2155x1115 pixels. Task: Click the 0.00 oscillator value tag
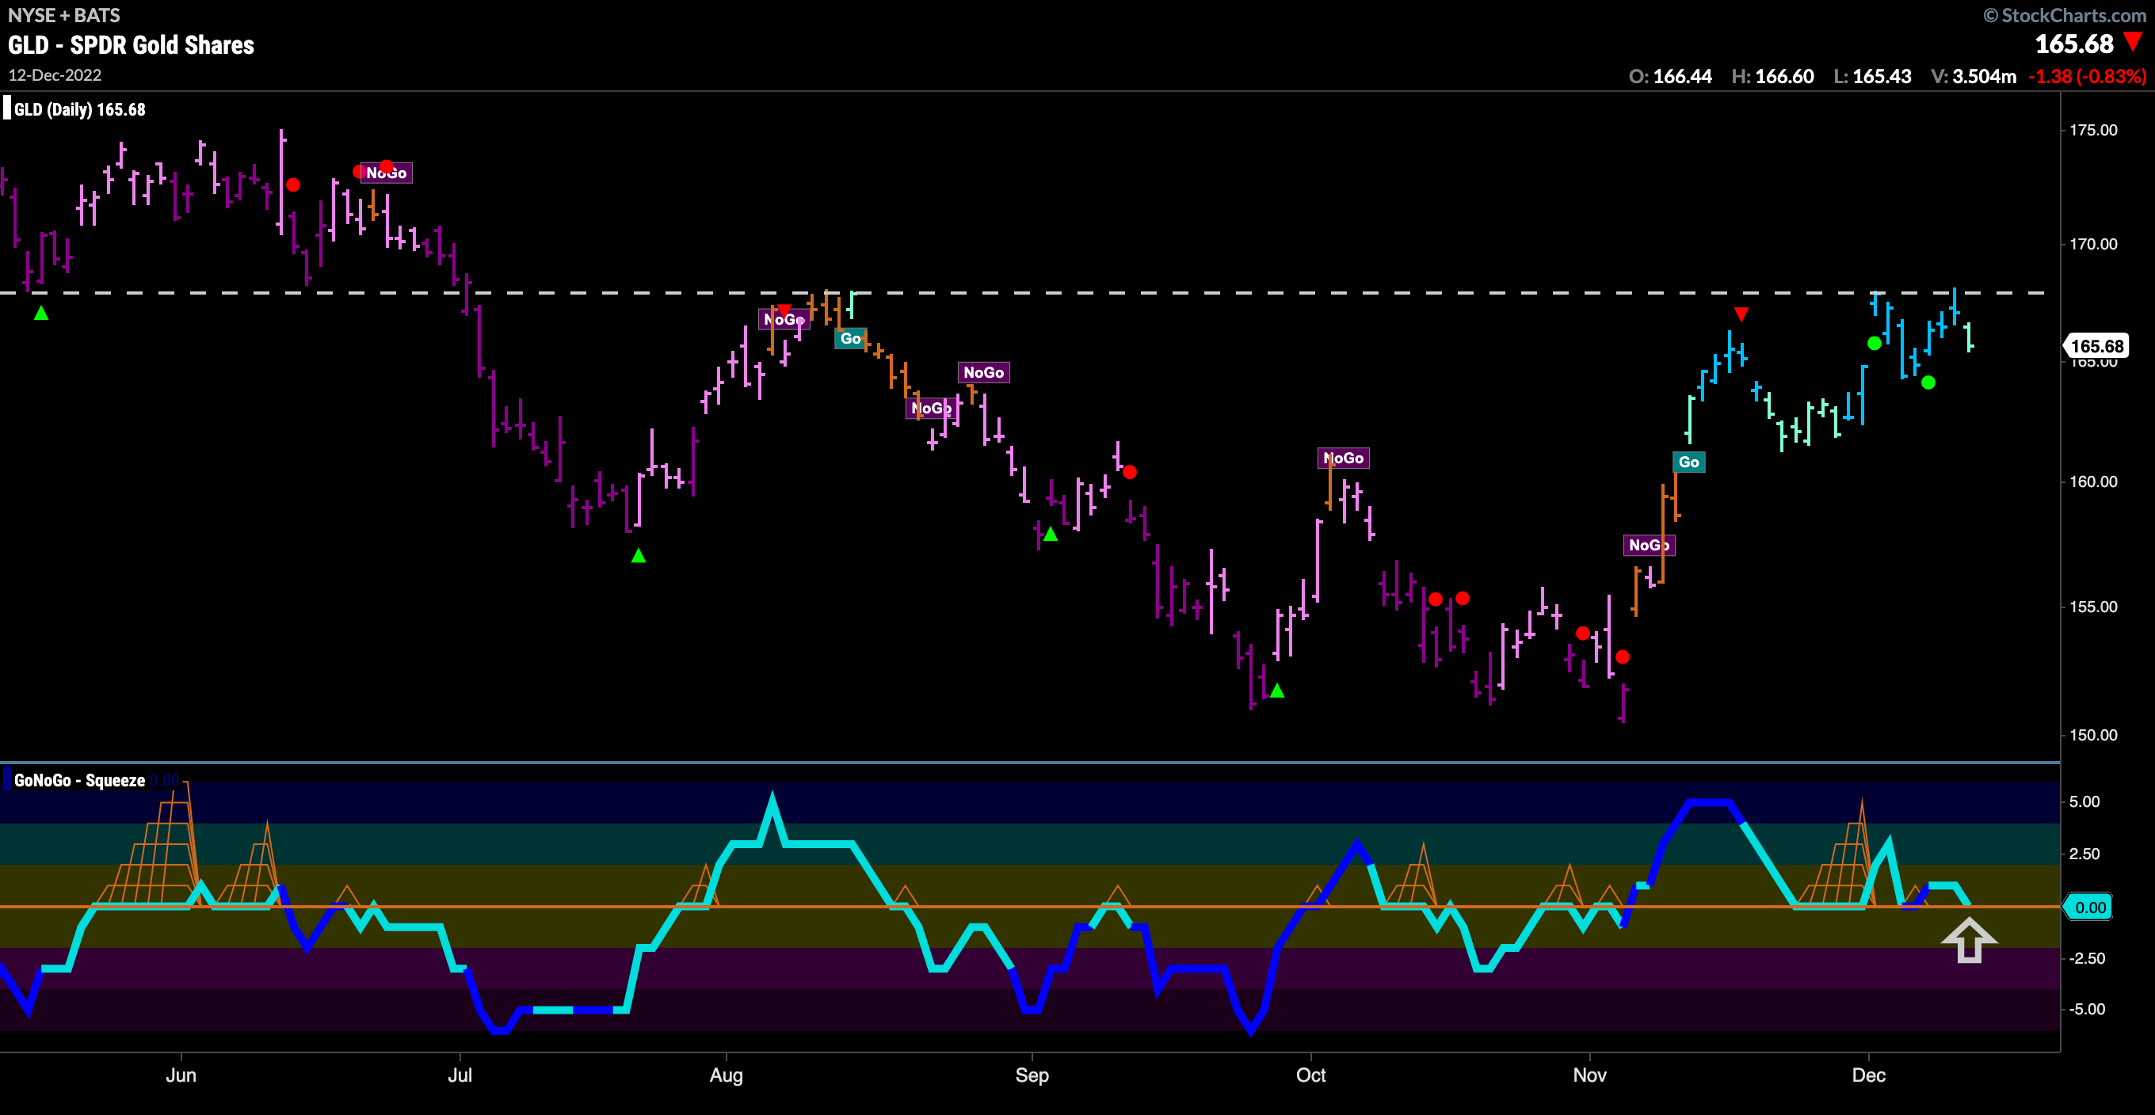point(2089,908)
